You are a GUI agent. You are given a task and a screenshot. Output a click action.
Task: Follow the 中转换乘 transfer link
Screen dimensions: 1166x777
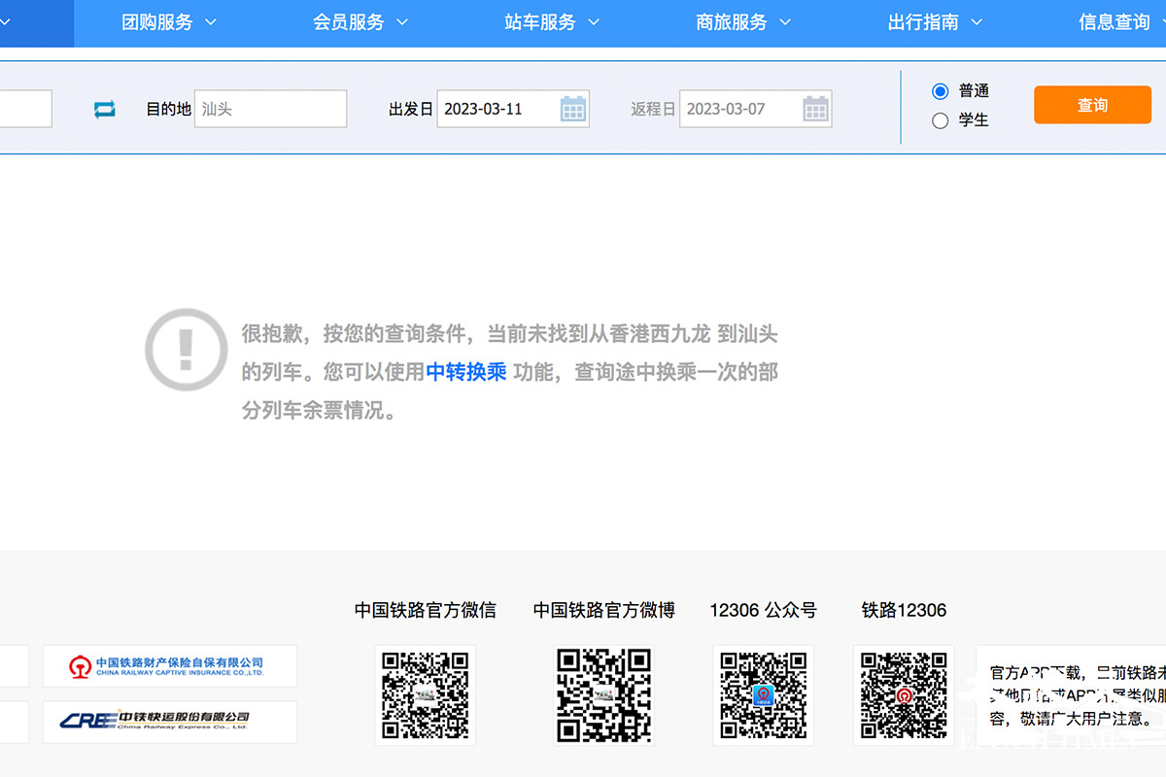pyautogui.click(x=466, y=372)
